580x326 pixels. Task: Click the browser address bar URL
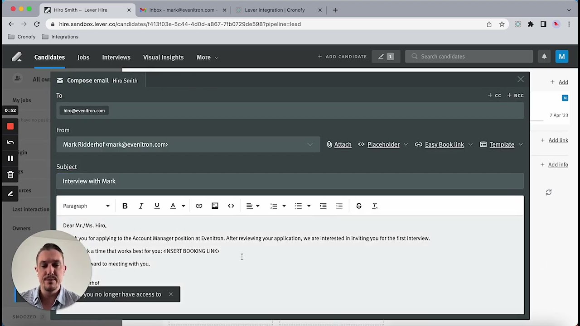tap(180, 24)
